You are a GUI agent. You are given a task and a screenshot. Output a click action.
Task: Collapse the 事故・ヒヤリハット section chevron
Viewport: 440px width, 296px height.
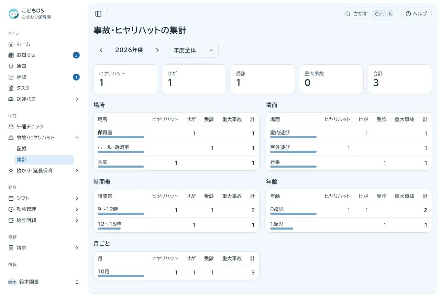coord(77,138)
